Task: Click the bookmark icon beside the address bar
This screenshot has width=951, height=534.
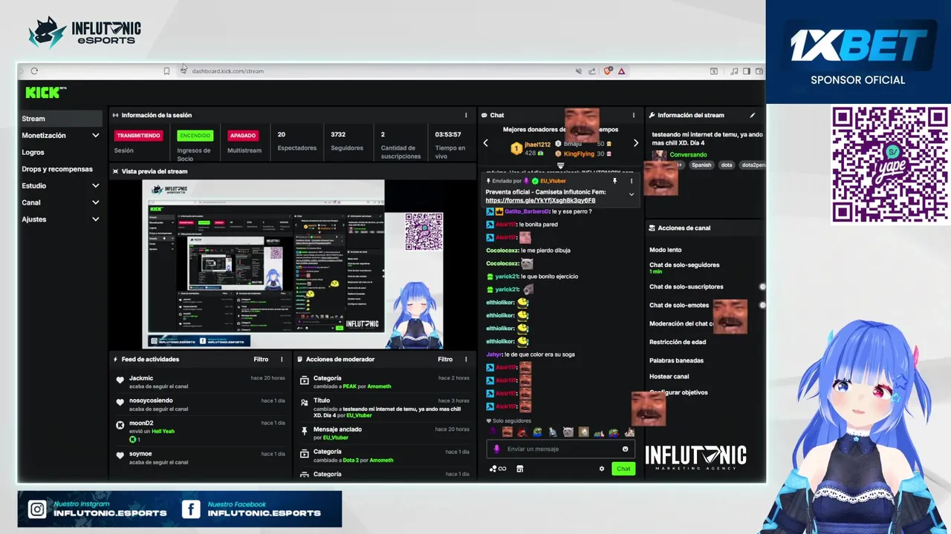Action: pyautogui.click(x=166, y=71)
